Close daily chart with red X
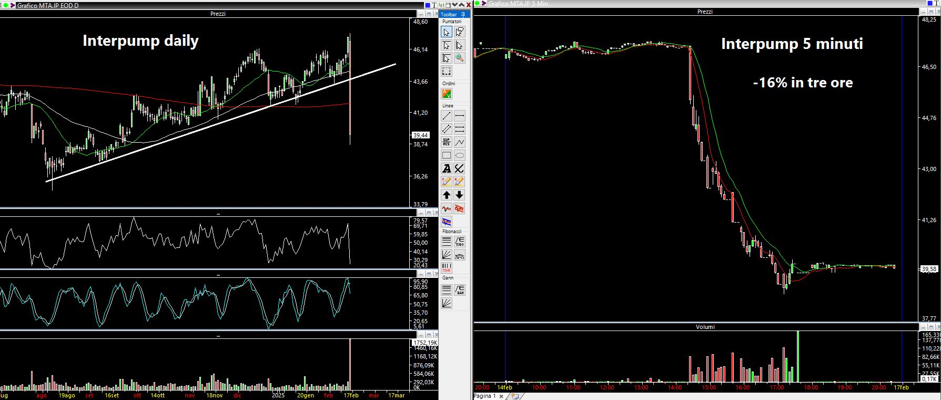The width and height of the screenshot is (941, 400). click(469, 5)
